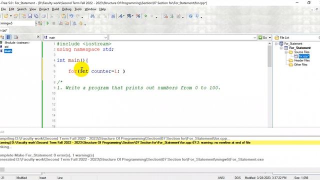Viewport: 320px width, 180px height.
Task: Click the first view icon in symbol panel
Action: (x=2, y=37)
